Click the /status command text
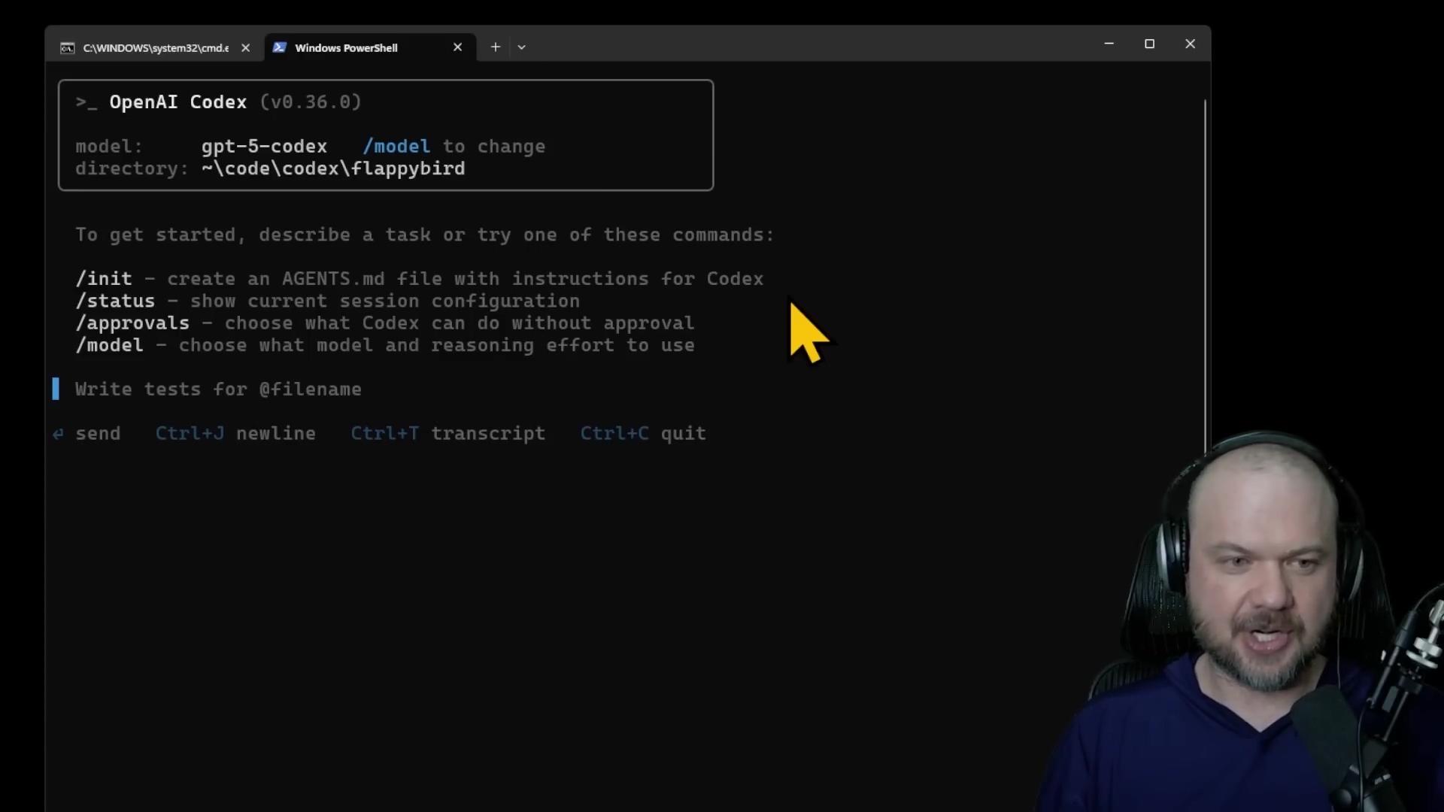This screenshot has height=812, width=1444. click(115, 301)
